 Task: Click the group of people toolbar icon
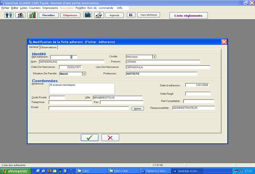pos(20,15)
